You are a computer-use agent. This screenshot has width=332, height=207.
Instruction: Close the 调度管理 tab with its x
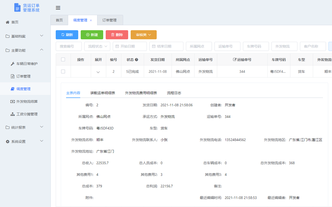coord(91,20)
